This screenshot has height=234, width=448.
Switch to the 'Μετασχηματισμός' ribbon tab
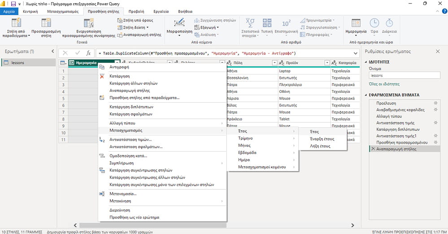pyautogui.click(x=63, y=11)
